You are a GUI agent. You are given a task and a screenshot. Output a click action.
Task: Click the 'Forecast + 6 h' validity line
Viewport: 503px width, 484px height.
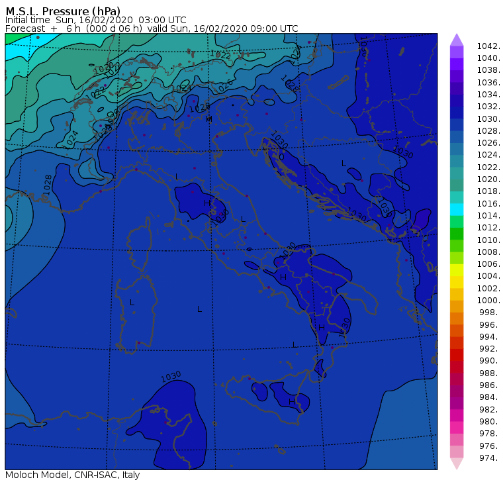(x=152, y=28)
